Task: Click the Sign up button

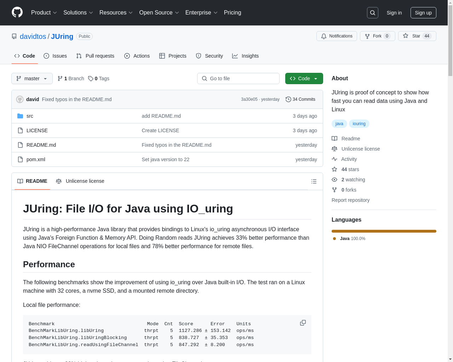Action: 423,13
